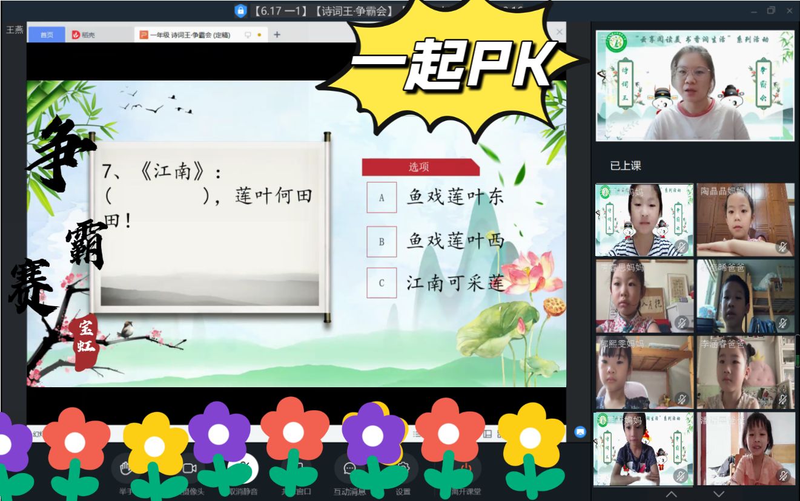
Task: Click the add new tab plus icon
Action: pos(277,34)
